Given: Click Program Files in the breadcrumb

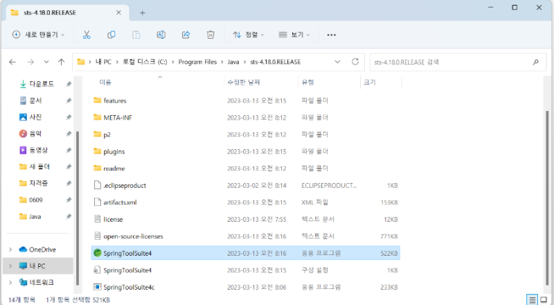Looking at the screenshot, I should pos(197,62).
